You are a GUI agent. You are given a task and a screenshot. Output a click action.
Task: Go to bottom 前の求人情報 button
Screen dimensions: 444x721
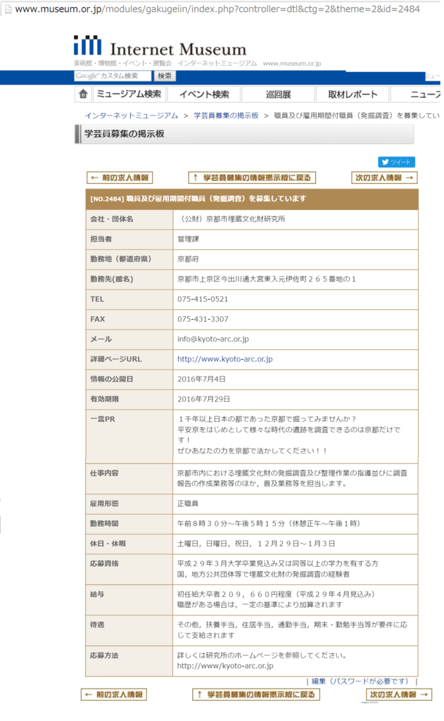click(x=114, y=694)
